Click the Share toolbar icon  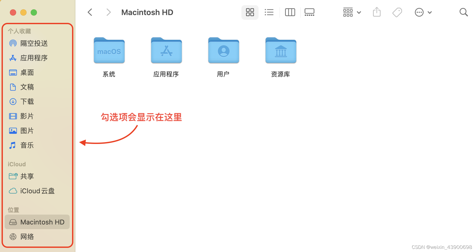click(x=377, y=12)
